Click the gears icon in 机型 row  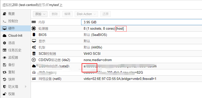tap(34, 47)
